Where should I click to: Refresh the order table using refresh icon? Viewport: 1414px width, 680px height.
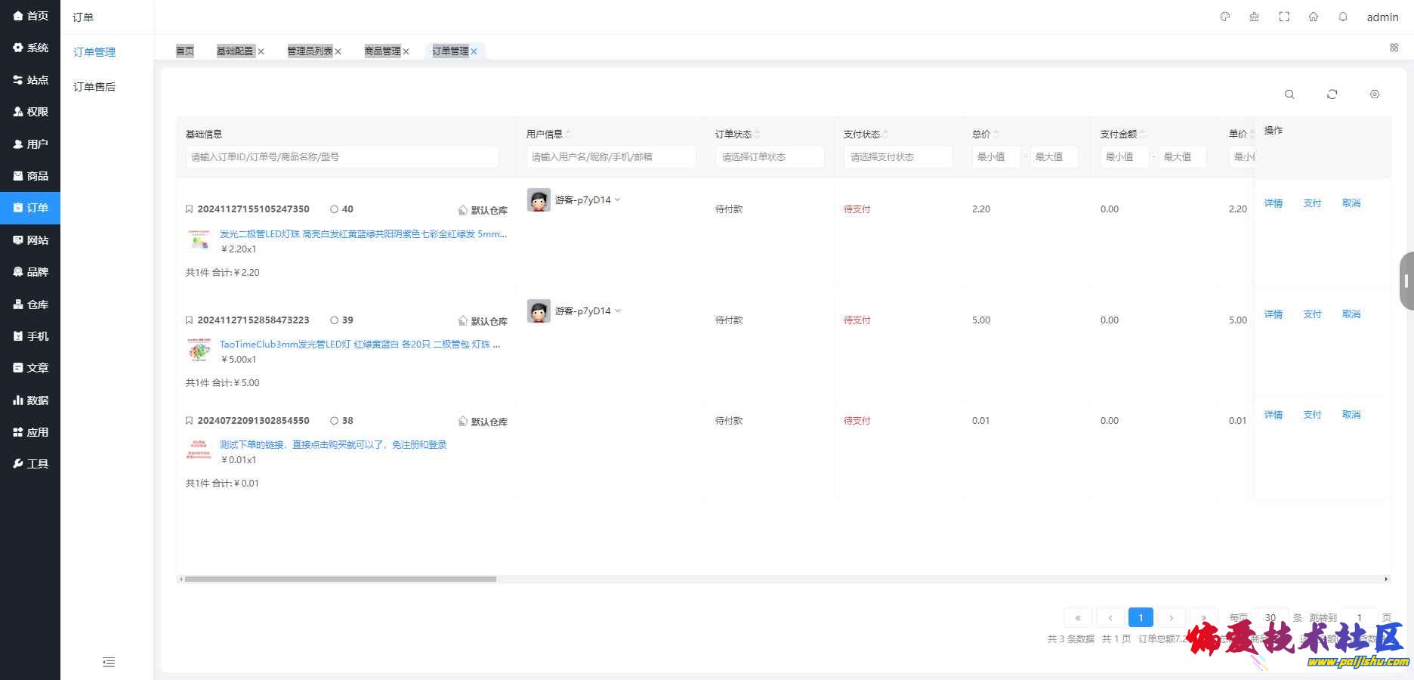[1332, 94]
